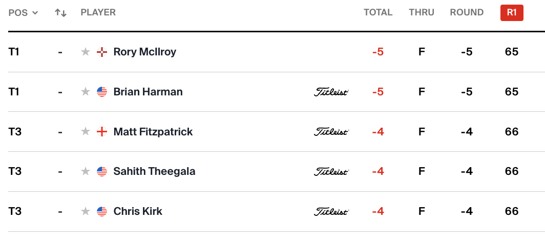
Task: Click Titleist logo on Sahith Theegala's row
Action: (x=331, y=172)
